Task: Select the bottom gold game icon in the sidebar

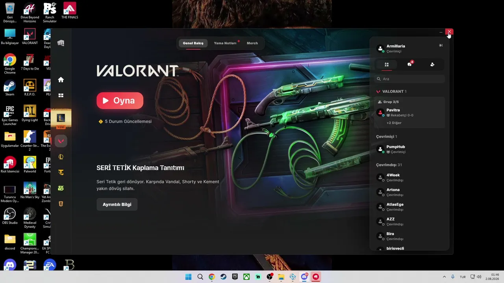Action: pyautogui.click(x=61, y=204)
